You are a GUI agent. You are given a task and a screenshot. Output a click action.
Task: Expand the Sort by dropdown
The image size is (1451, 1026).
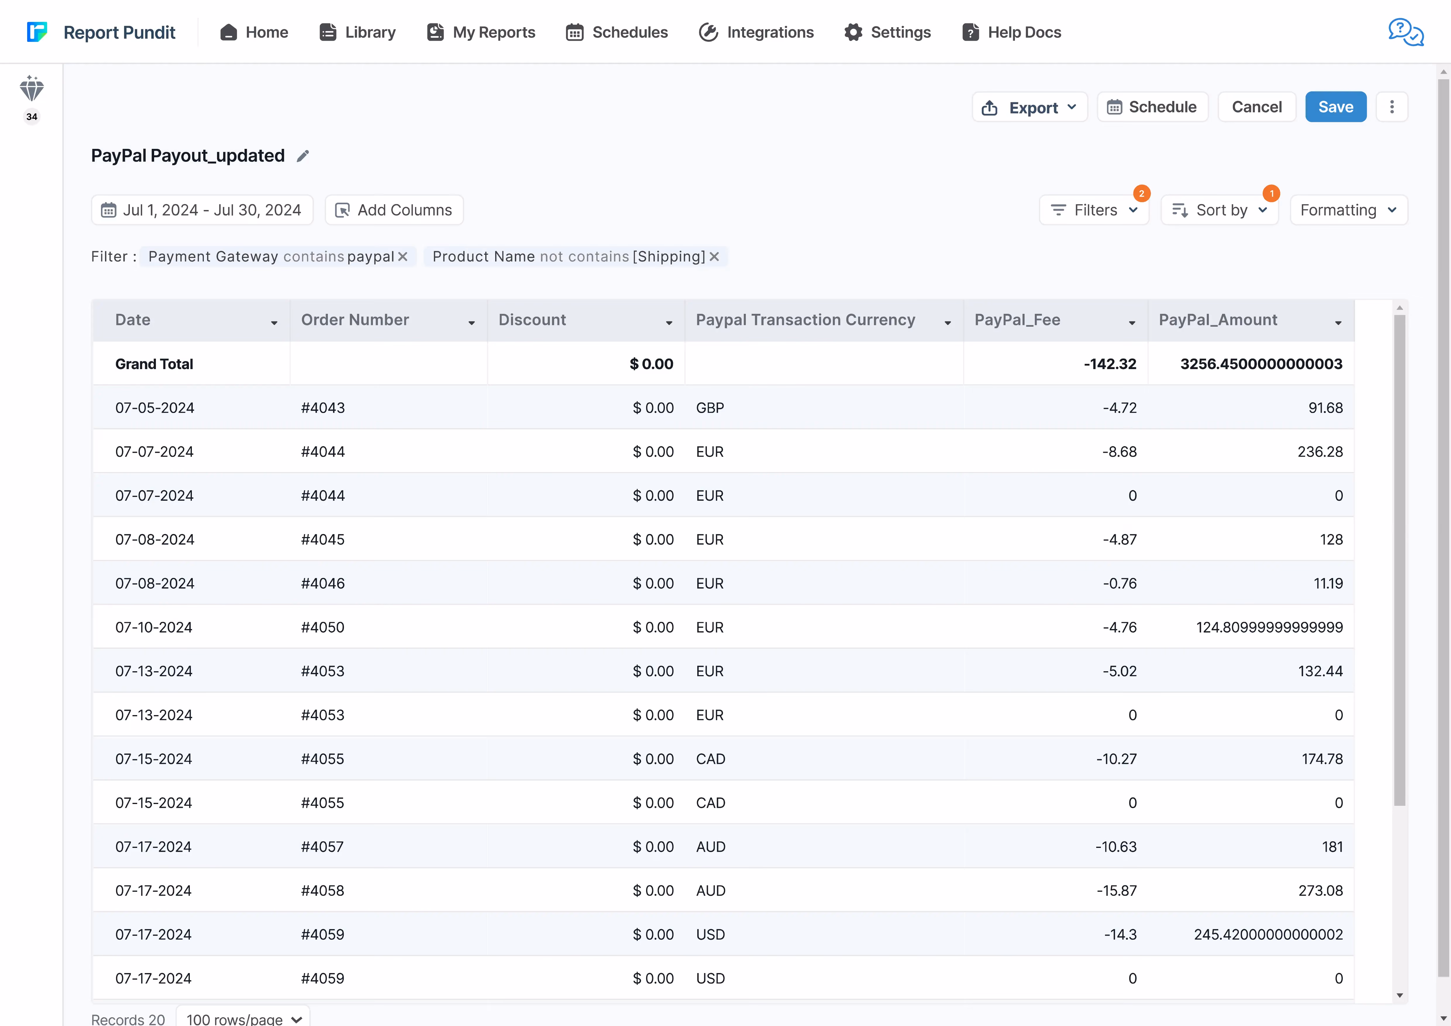(x=1220, y=210)
